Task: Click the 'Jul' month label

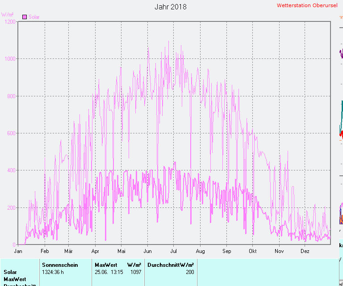Action: pos(173,251)
